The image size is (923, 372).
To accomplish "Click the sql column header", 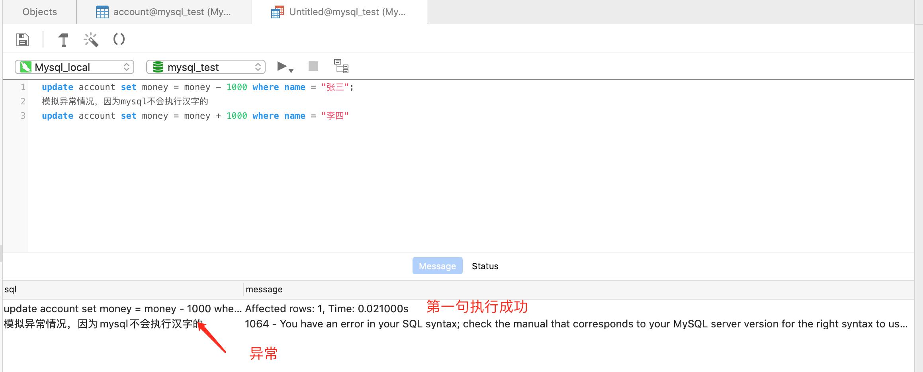I will pos(123,290).
